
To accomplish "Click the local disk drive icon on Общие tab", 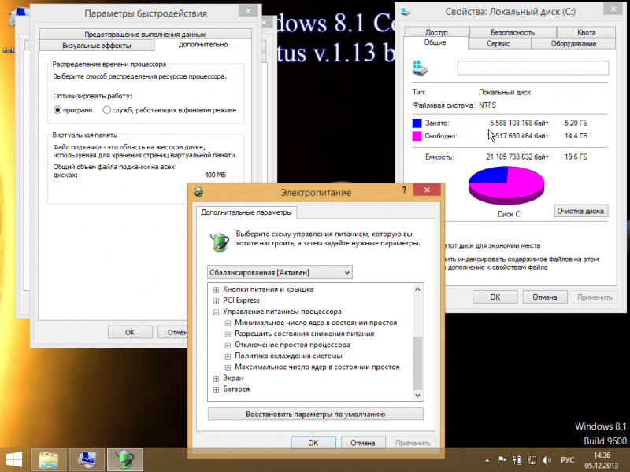I will point(421,68).
